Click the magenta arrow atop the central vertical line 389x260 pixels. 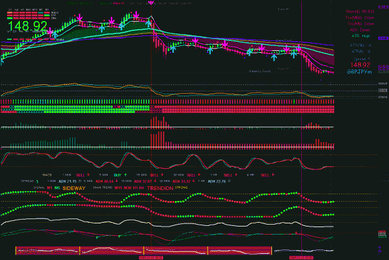[151, 2]
